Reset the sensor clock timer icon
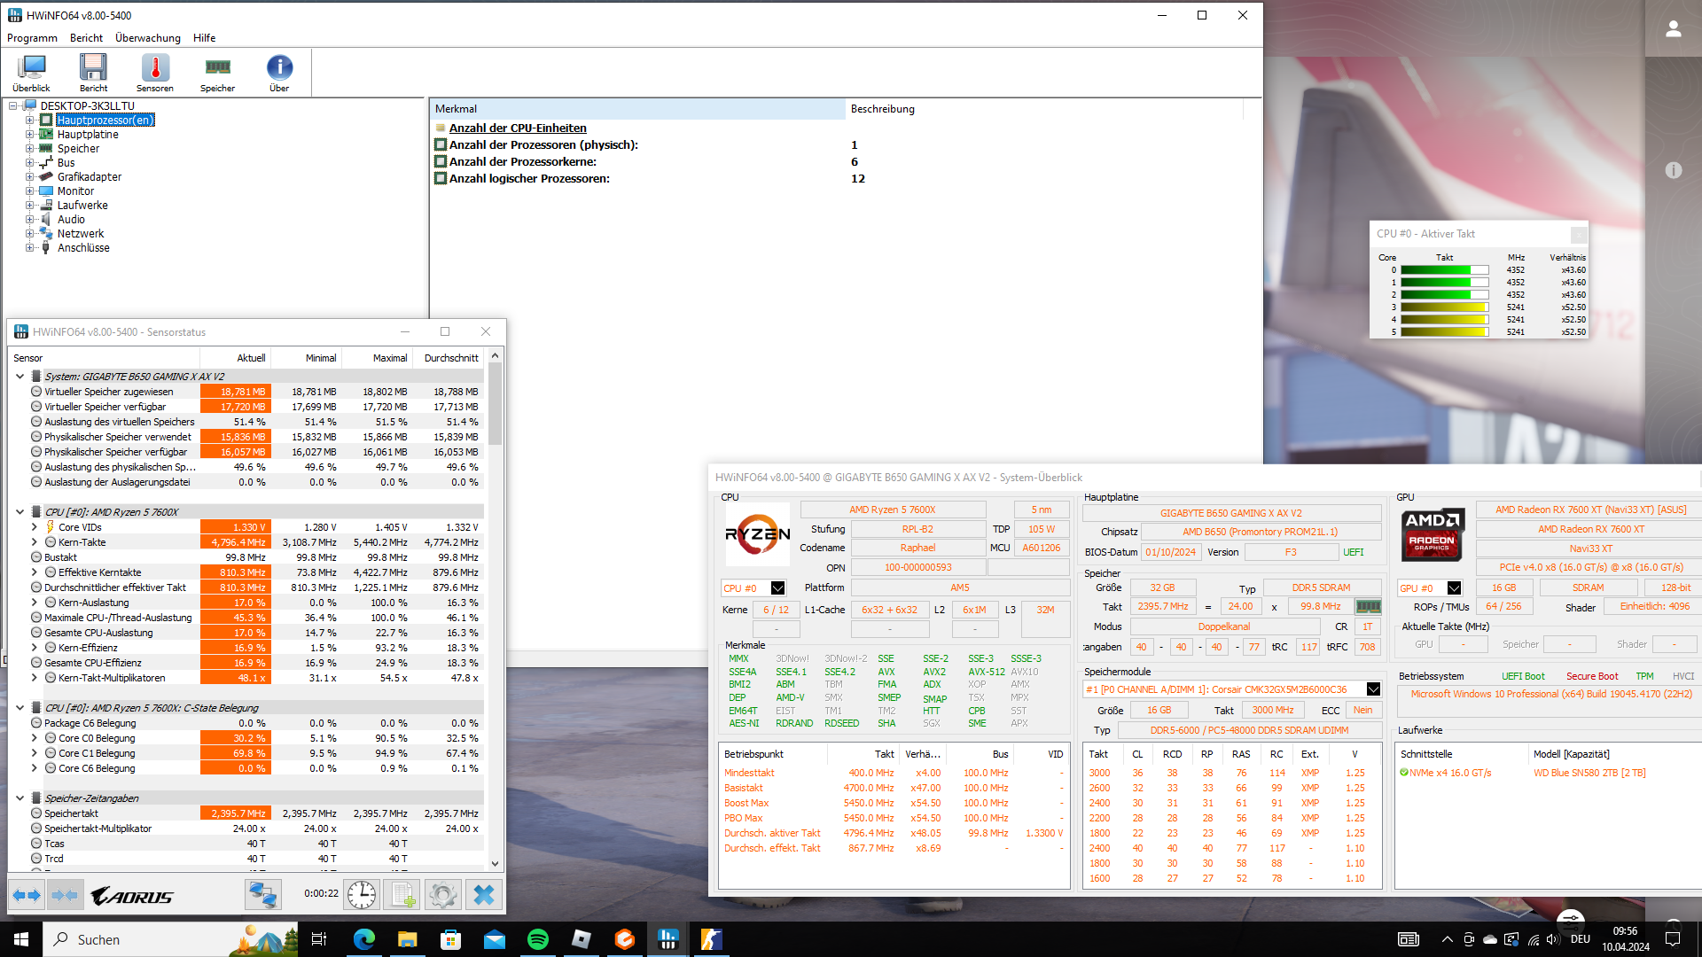The image size is (1702, 957). click(x=362, y=895)
